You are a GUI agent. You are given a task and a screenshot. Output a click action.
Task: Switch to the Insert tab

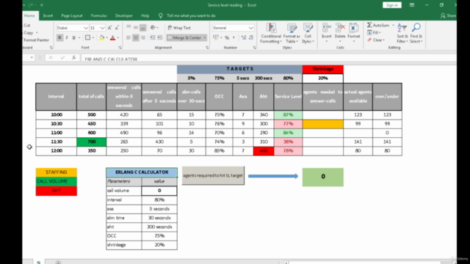click(48, 15)
